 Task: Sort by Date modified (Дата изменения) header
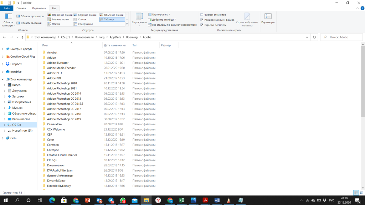(x=117, y=45)
